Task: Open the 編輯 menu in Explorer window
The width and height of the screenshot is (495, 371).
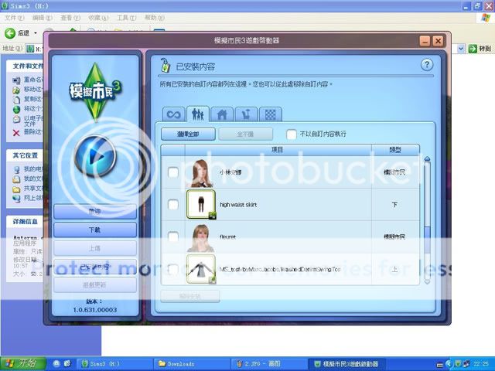Action: [x=43, y=18]
